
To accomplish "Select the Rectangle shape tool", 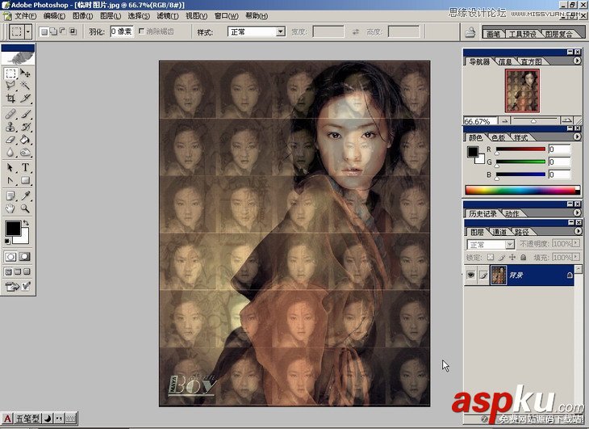I will point(25,180).
